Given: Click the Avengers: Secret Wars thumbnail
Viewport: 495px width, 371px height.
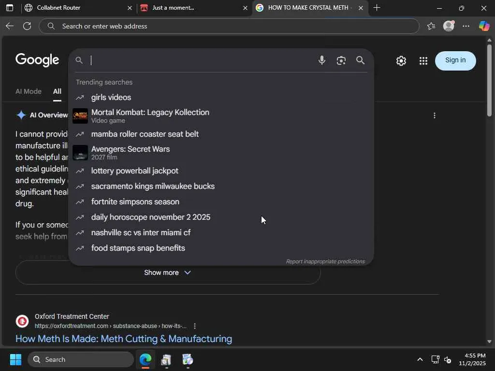Looking at the screenshot, I should point(80,152).
